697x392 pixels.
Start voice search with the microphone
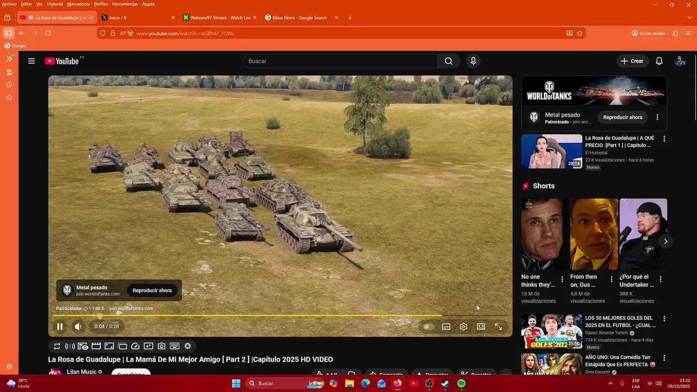[x=473, y=61]
